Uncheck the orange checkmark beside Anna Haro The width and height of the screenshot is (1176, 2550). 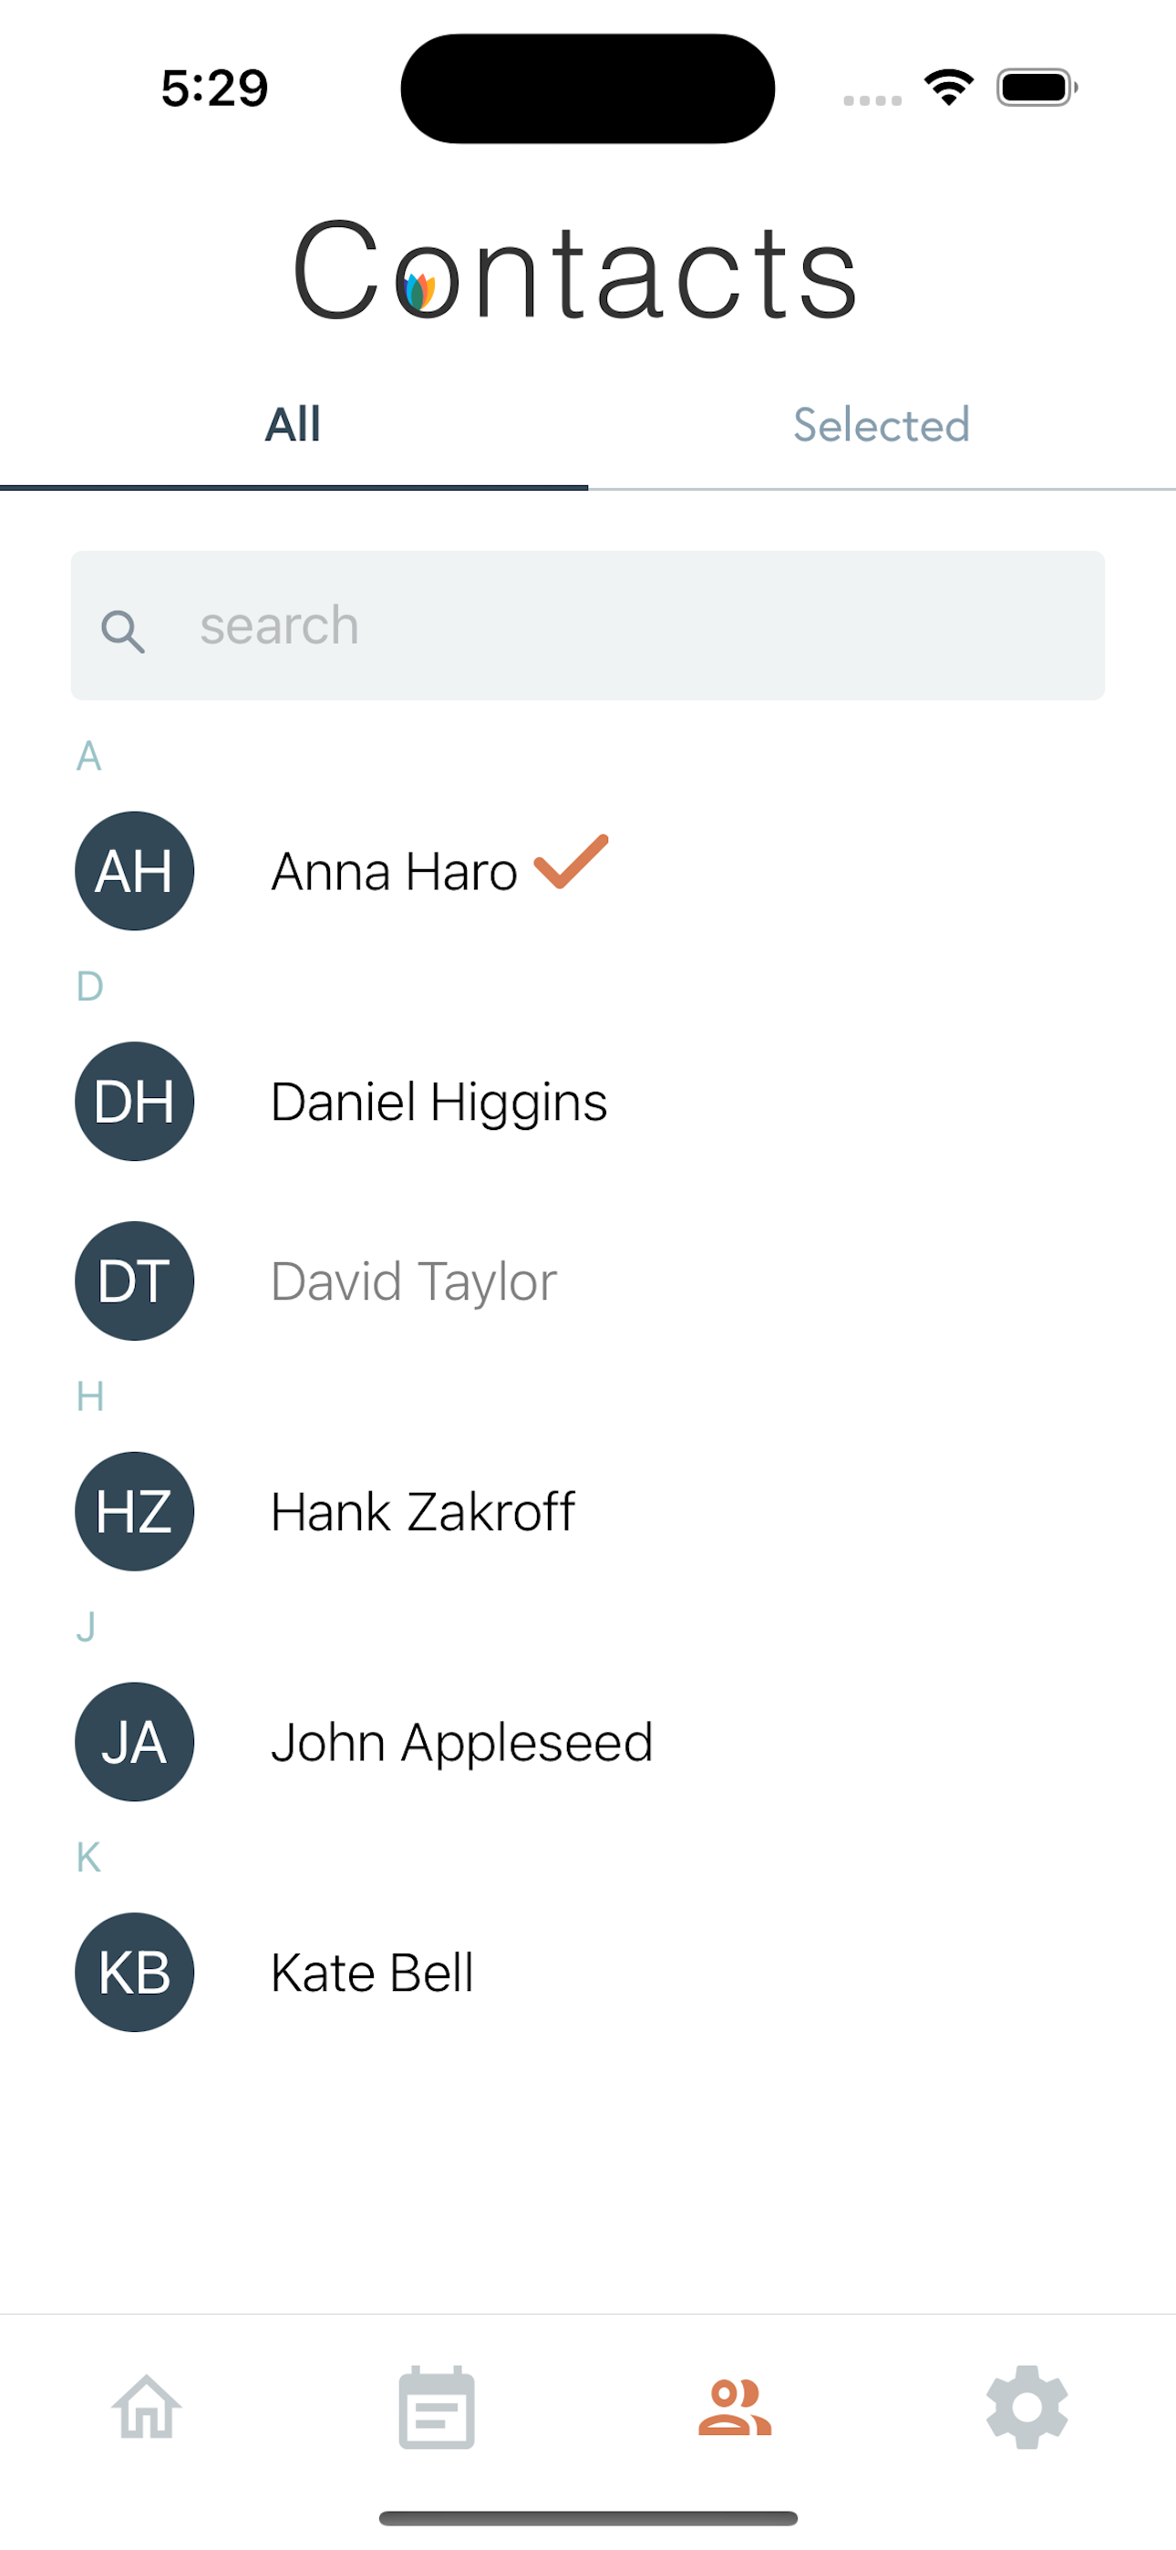pos(572,861)
